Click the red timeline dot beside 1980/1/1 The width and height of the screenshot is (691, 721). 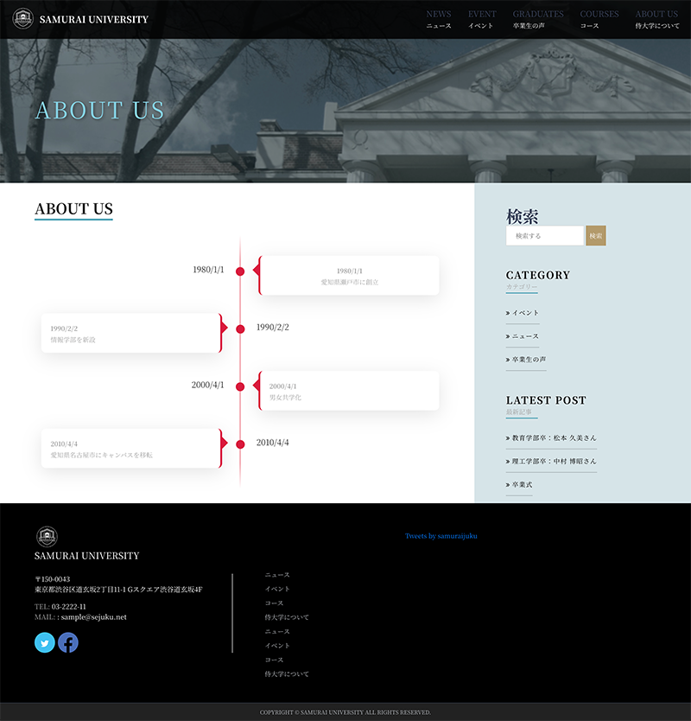[x=240, y=271]
